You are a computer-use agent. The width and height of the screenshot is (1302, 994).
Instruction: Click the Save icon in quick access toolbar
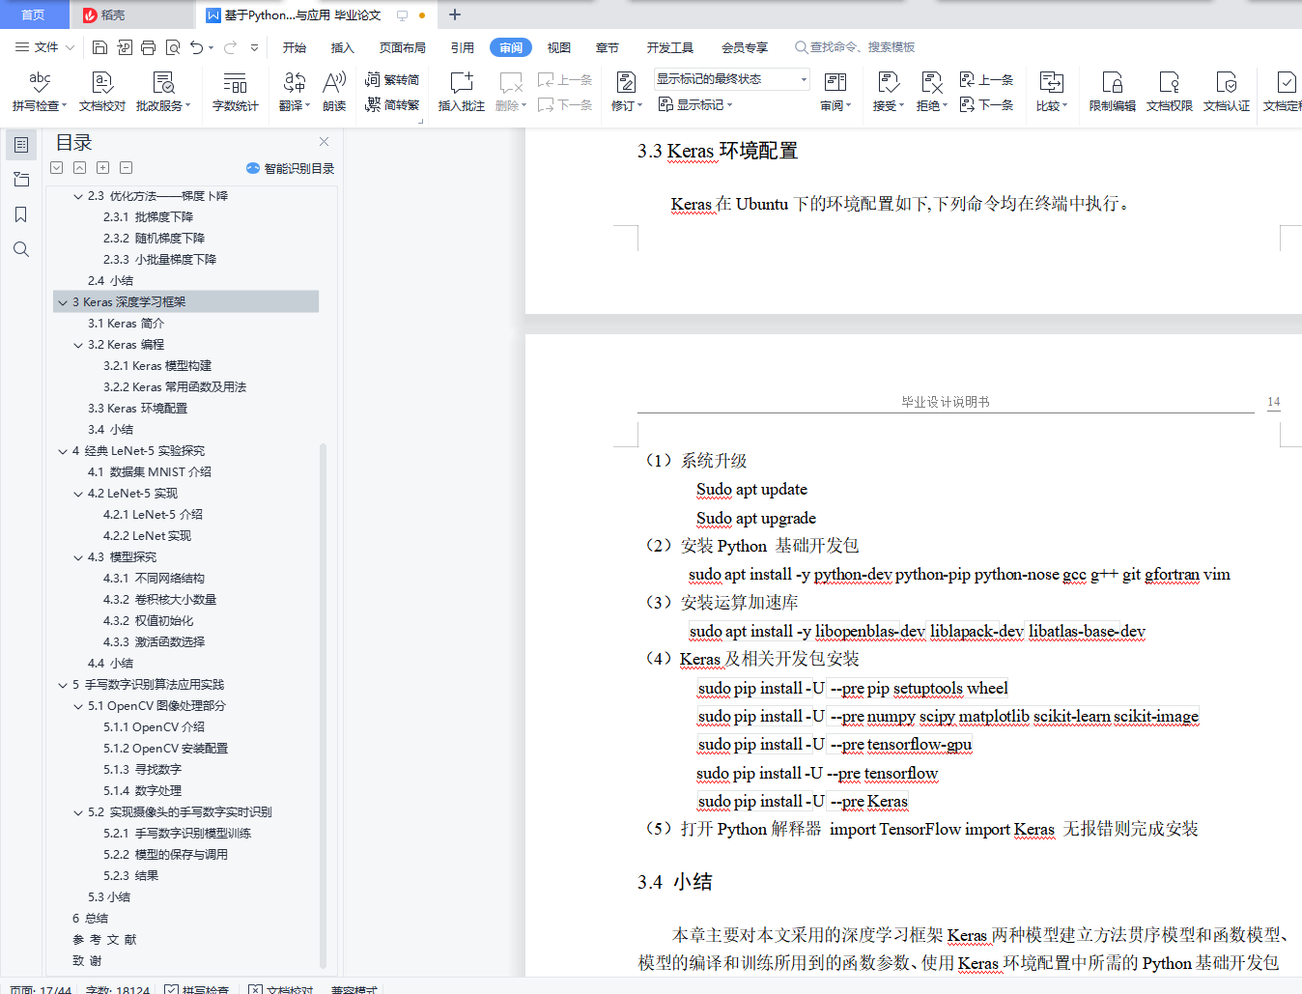(99, 47)
